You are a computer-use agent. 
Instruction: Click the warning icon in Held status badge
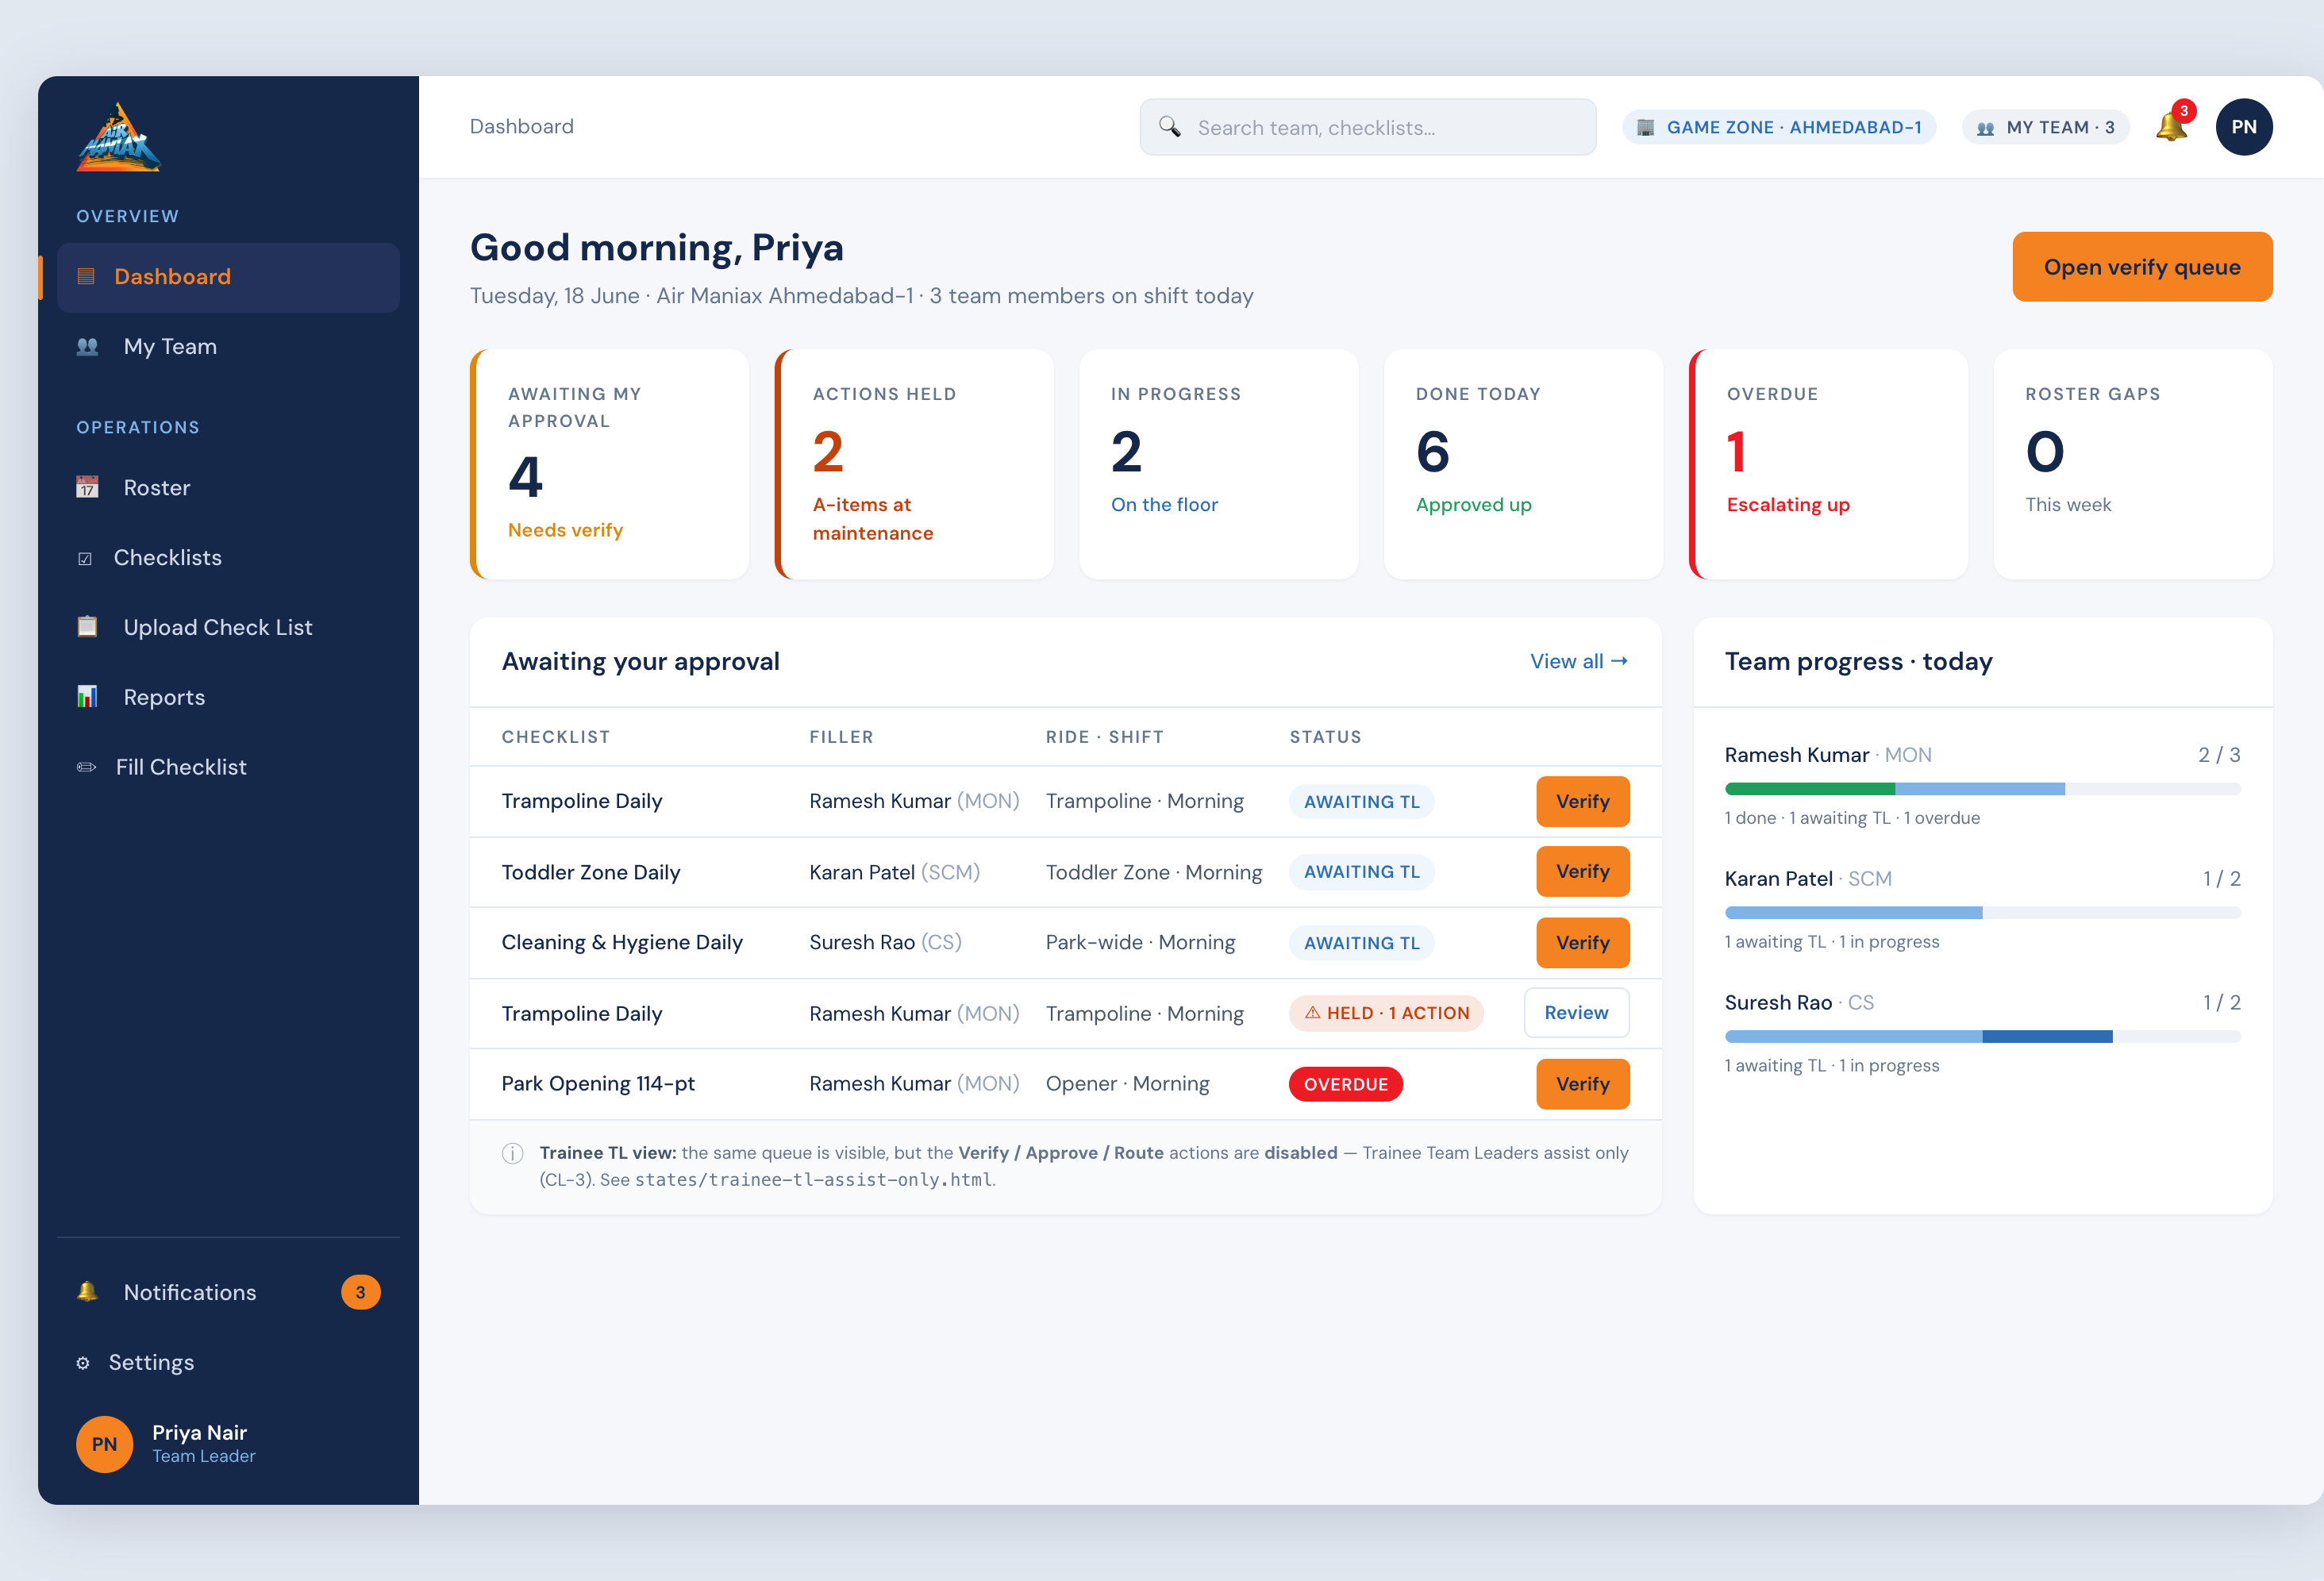(1313, 1013)
